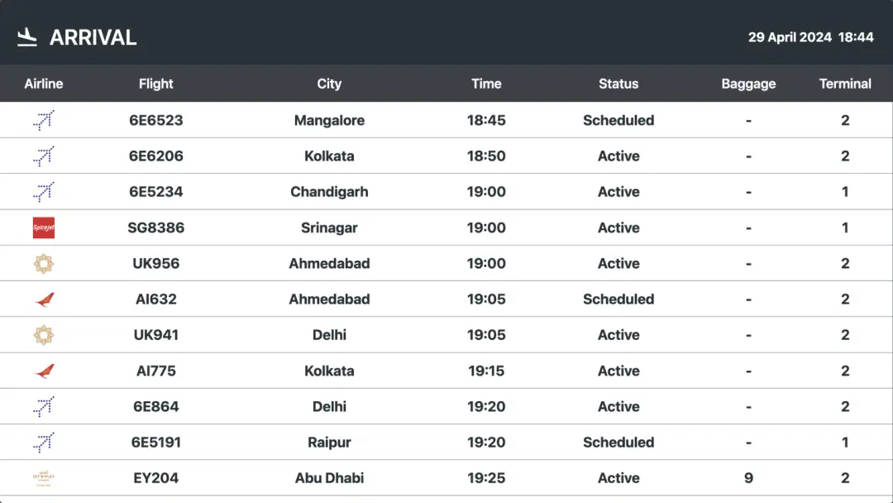Click the Baggage column header
Viewport: 893px width, 503px height.
pyautogui.click(x=748, y=84)
